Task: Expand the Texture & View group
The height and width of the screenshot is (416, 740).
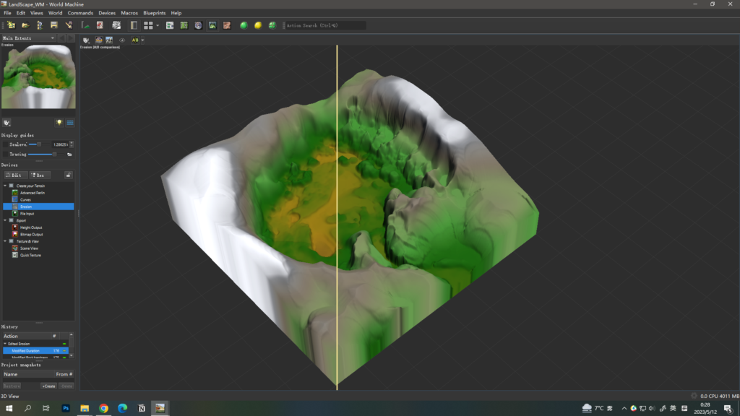Action: (5, 241)
